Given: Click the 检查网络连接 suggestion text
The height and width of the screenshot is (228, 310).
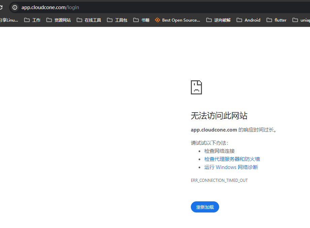Looking at the screenshot, I should tap(219, 151).
